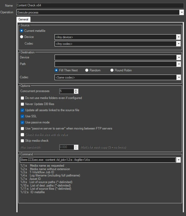The width and height of the screenshot is (186, 216).
Task: Open the Destination Device dropdown
Action: tap(179, 57)
